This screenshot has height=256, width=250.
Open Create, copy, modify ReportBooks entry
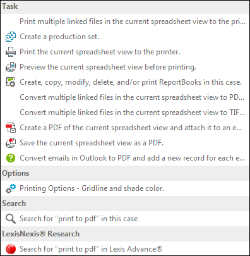131,82
